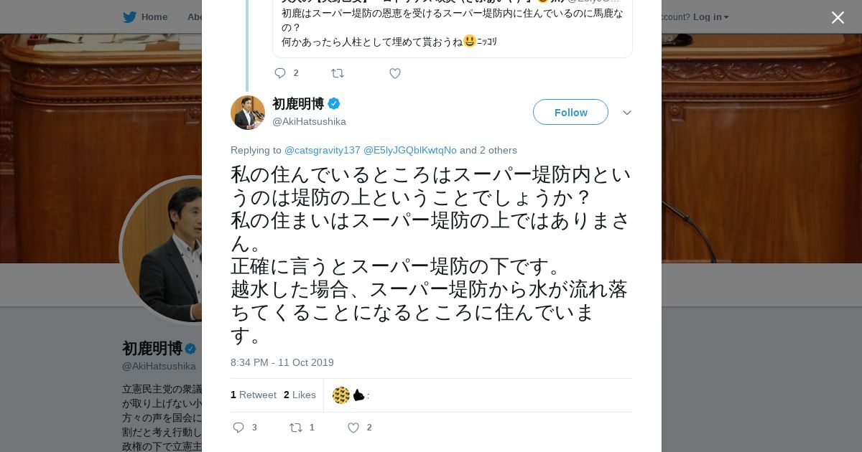
Task: Close the tweet overlay with X
Action: (838, 17)
